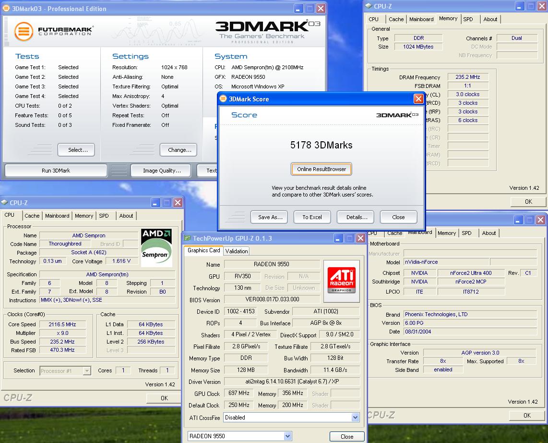
Task: Click the DRAM Frequency 235.2 MHz field
Action: (x=467, y=77)
